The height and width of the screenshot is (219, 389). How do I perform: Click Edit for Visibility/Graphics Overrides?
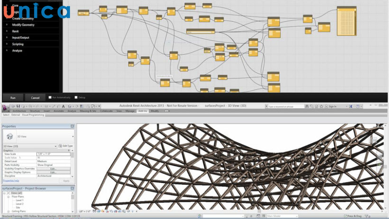coord(53,168)
